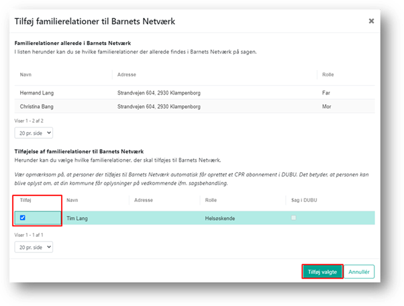The width and height of the screenshot is (404, 306).
Task: Click the Far role cell for Hermand Lang
Action: point(327,93)
